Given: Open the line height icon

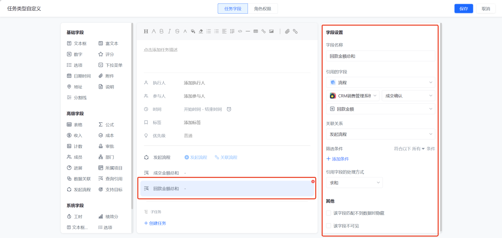Looking at the screenshot, I should coord(232,31).
